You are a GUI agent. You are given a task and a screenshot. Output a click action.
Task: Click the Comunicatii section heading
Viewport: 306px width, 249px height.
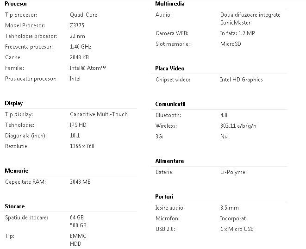(170, 104)
